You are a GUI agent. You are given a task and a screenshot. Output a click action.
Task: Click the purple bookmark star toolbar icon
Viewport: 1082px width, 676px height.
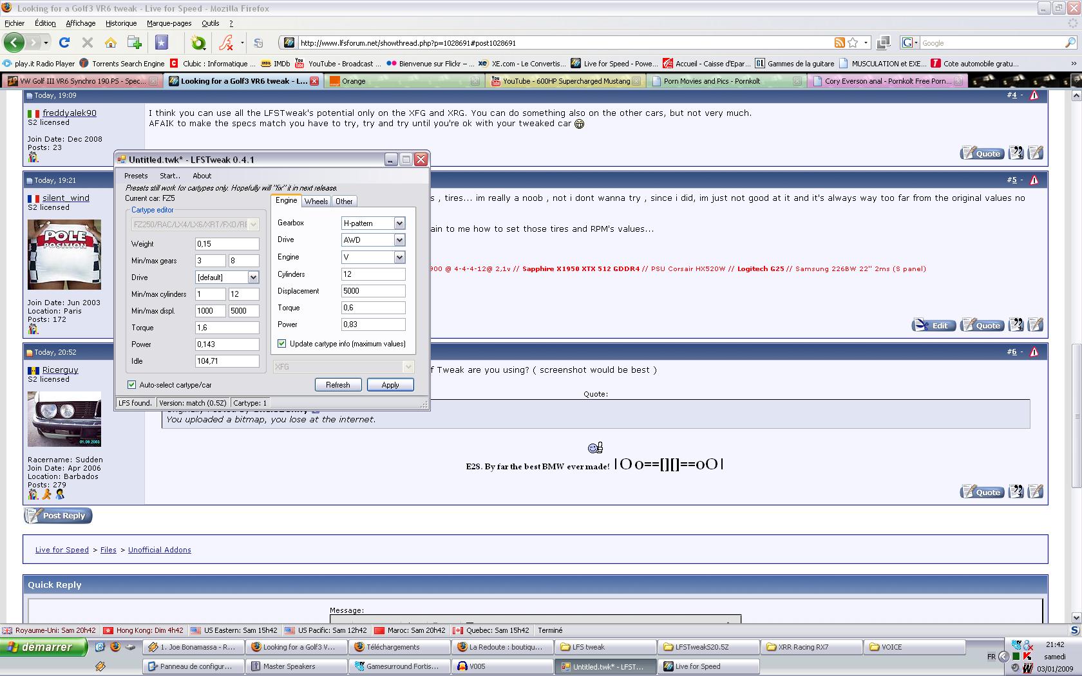point(161,42)
